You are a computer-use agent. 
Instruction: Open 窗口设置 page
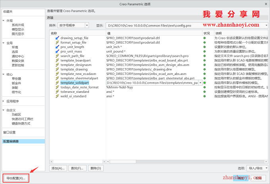[9, 132]
